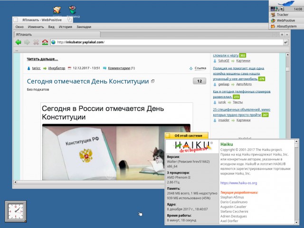Image resolution: width=304 pixels, height=228 pixels.
Task: Open the post in new window icon
Action: click(x=153, y=81)
